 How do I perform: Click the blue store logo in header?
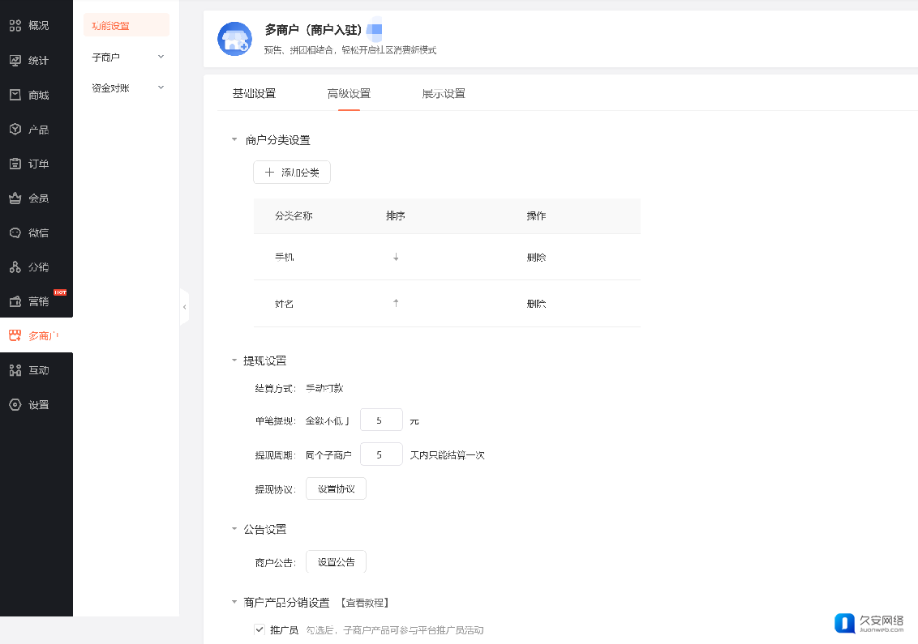pos(234,39)
